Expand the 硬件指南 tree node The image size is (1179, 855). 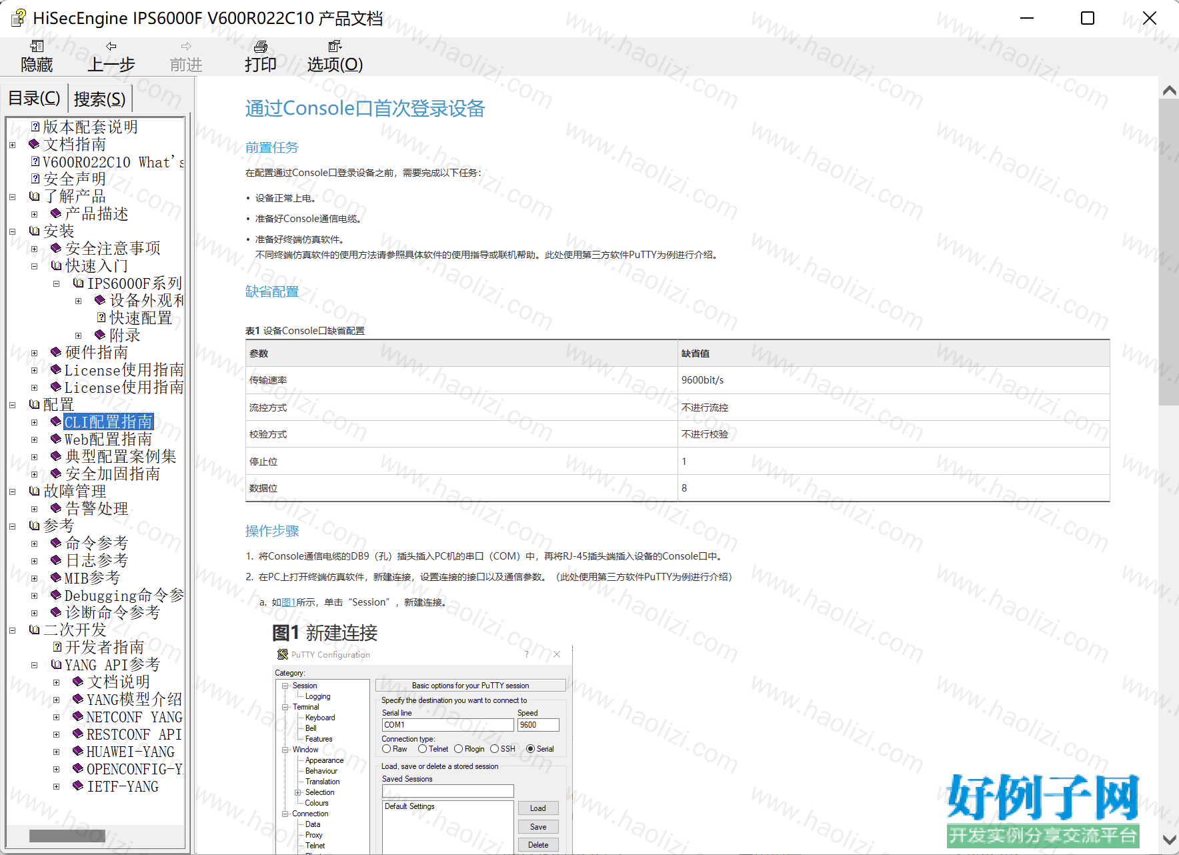(x=34, y=353)
